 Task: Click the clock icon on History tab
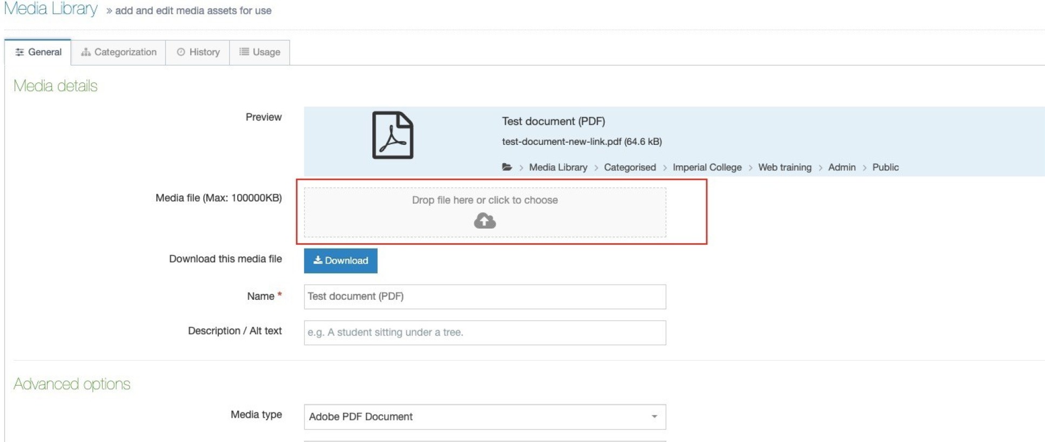tap(181, 52)
